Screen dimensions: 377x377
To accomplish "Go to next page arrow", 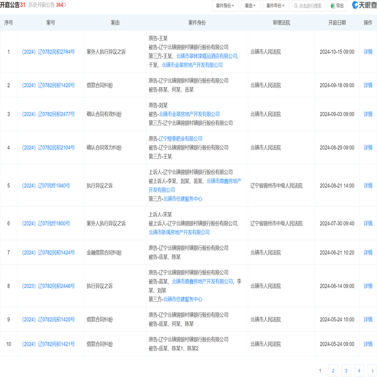I will point(372,371).
